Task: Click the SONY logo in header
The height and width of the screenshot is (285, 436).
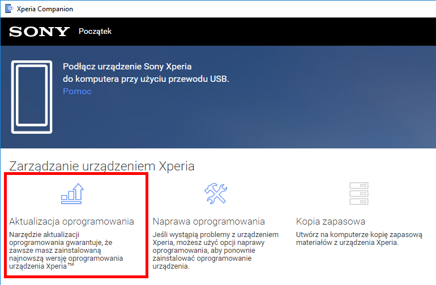Action: click(x=39, y=32)
